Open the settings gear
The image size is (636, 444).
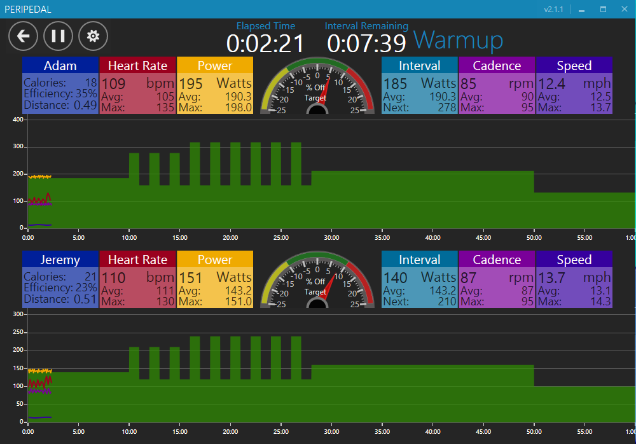point(93,36)
